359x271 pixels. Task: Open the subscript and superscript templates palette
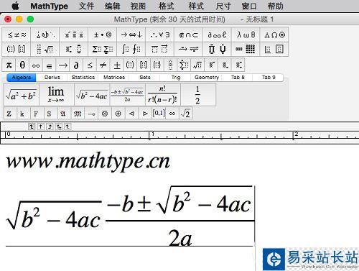click(x=74, y=49)
